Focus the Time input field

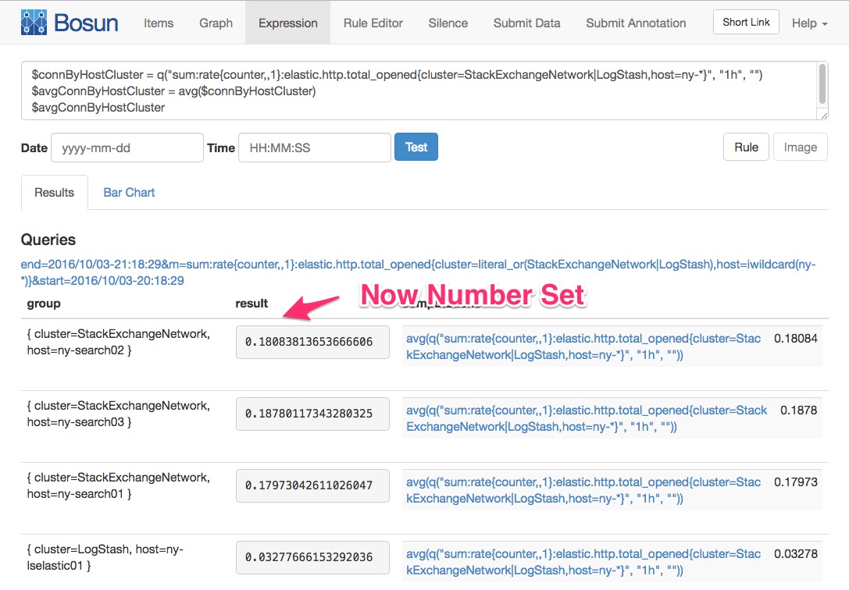click(314, 147)
